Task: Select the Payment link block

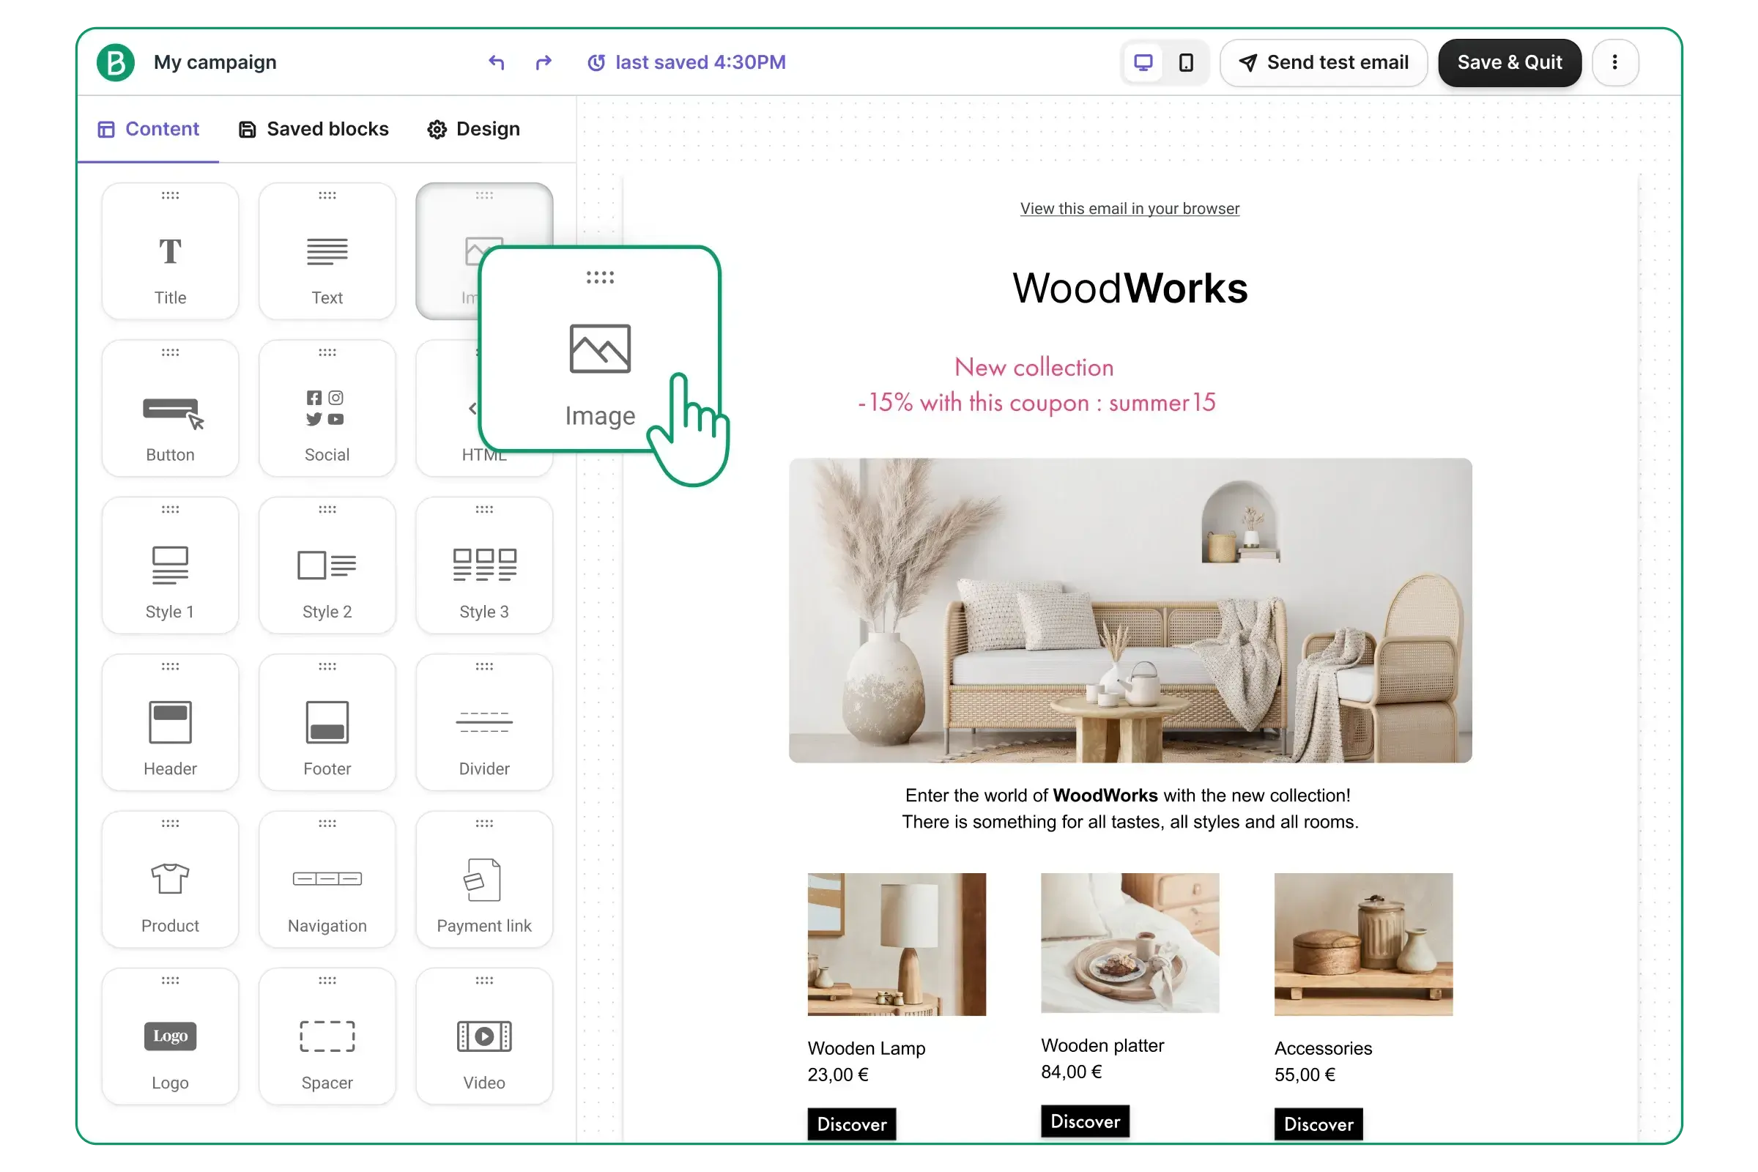Action: pyautogui.click(x=483, y=879)
